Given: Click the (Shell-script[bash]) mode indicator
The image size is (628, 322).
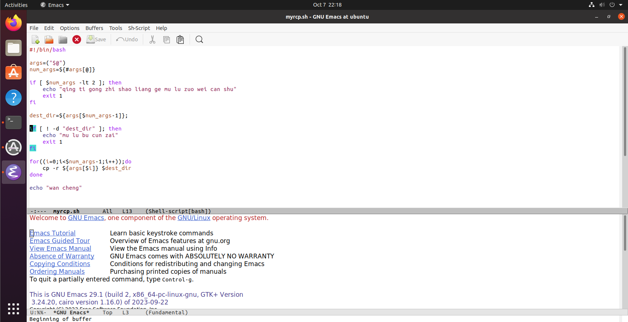Looking at the screenshot, I should 178,211.
